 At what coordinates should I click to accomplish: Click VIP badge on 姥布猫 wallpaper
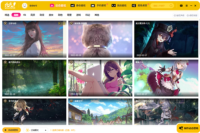[71, 23]
